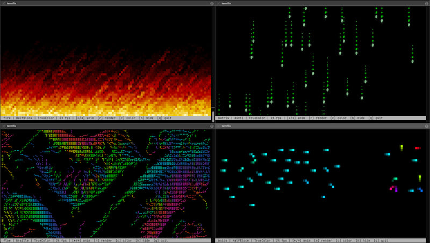430x243 pixels.
Task: Click '[r] render' in the boids pane
Action: tap(323, 241)
